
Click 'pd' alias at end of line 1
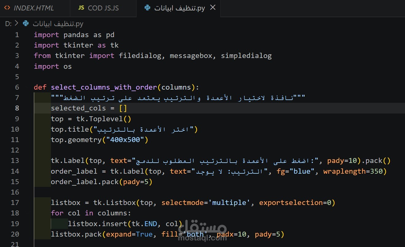pyautogui.click(x=110, y=35)
